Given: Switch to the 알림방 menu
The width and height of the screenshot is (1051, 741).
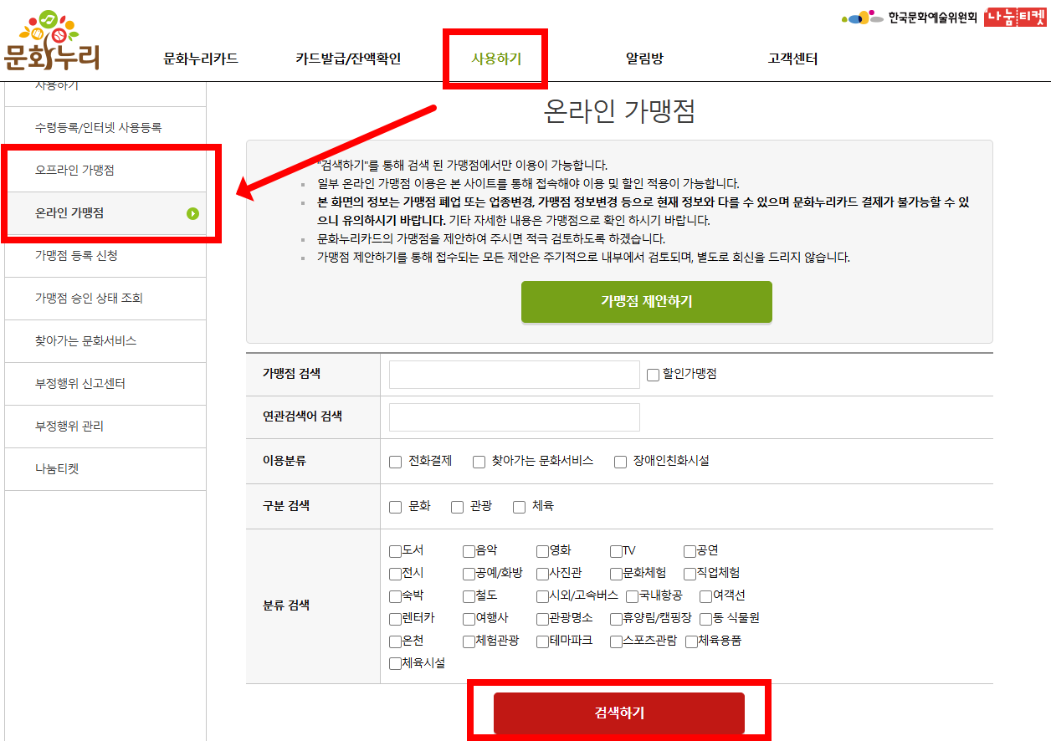Looking at the screenshot, I should [x=645, y=59].
